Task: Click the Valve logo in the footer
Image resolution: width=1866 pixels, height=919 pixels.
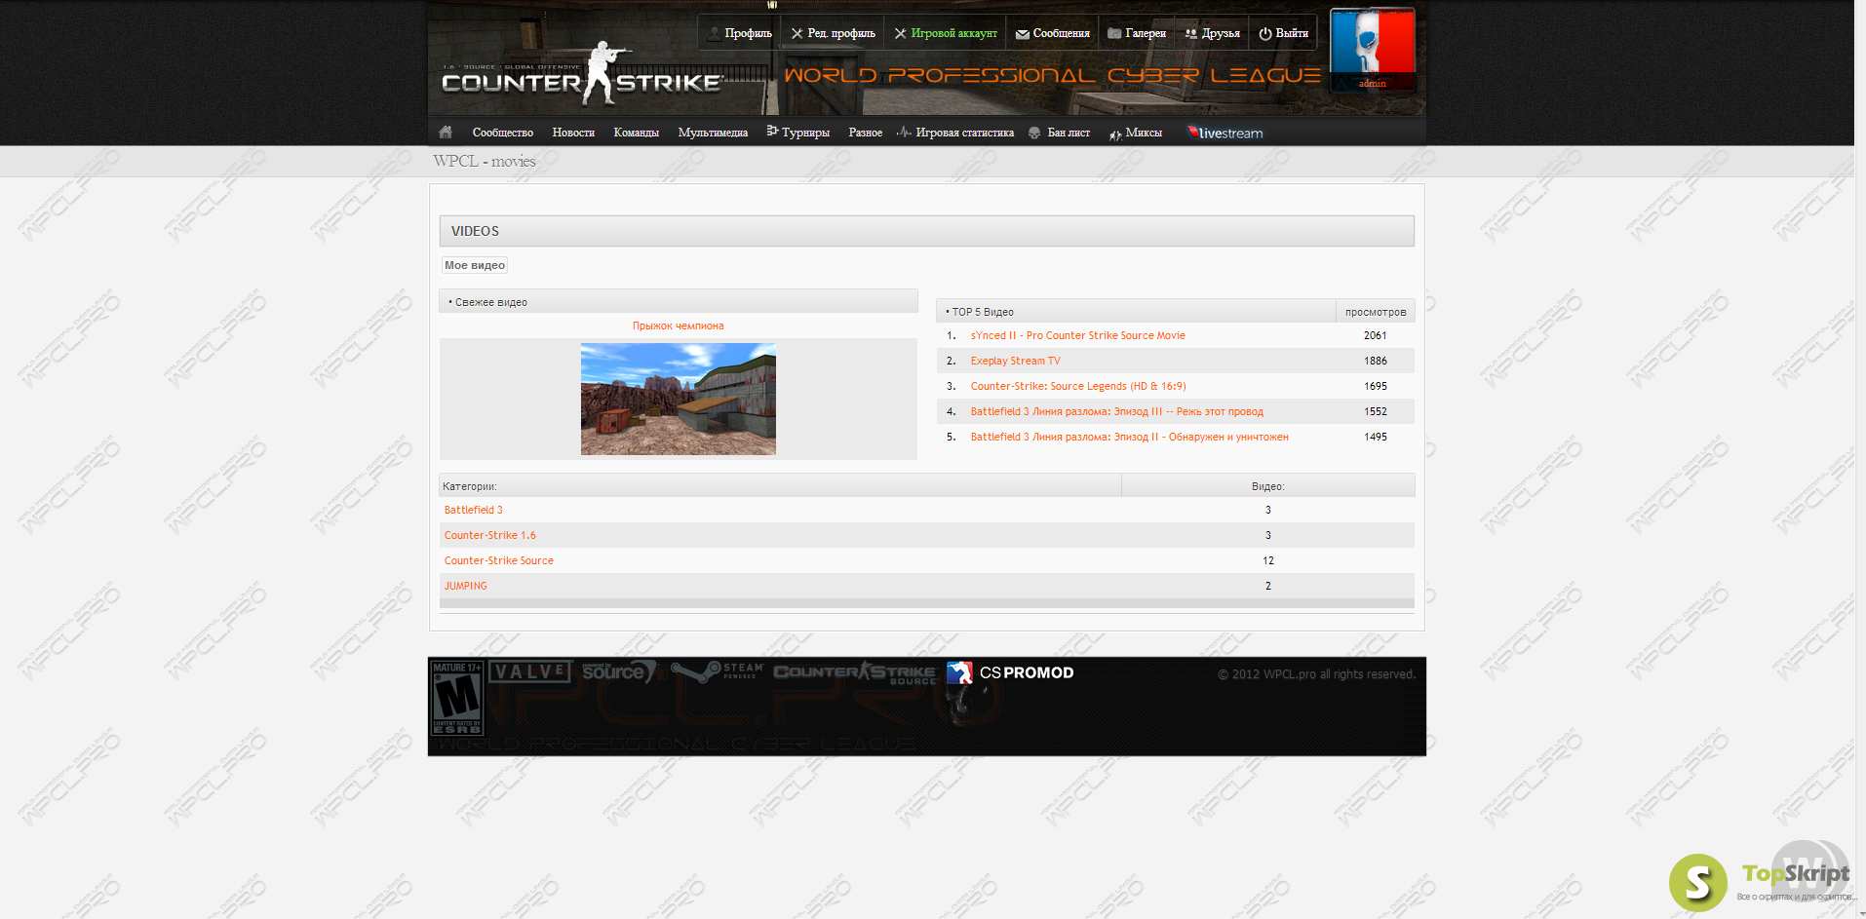Action: 529,671
